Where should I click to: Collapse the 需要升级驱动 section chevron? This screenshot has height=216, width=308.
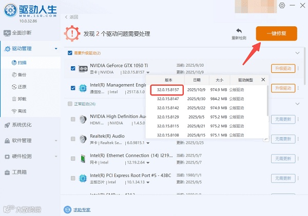(x=297, y=53)
